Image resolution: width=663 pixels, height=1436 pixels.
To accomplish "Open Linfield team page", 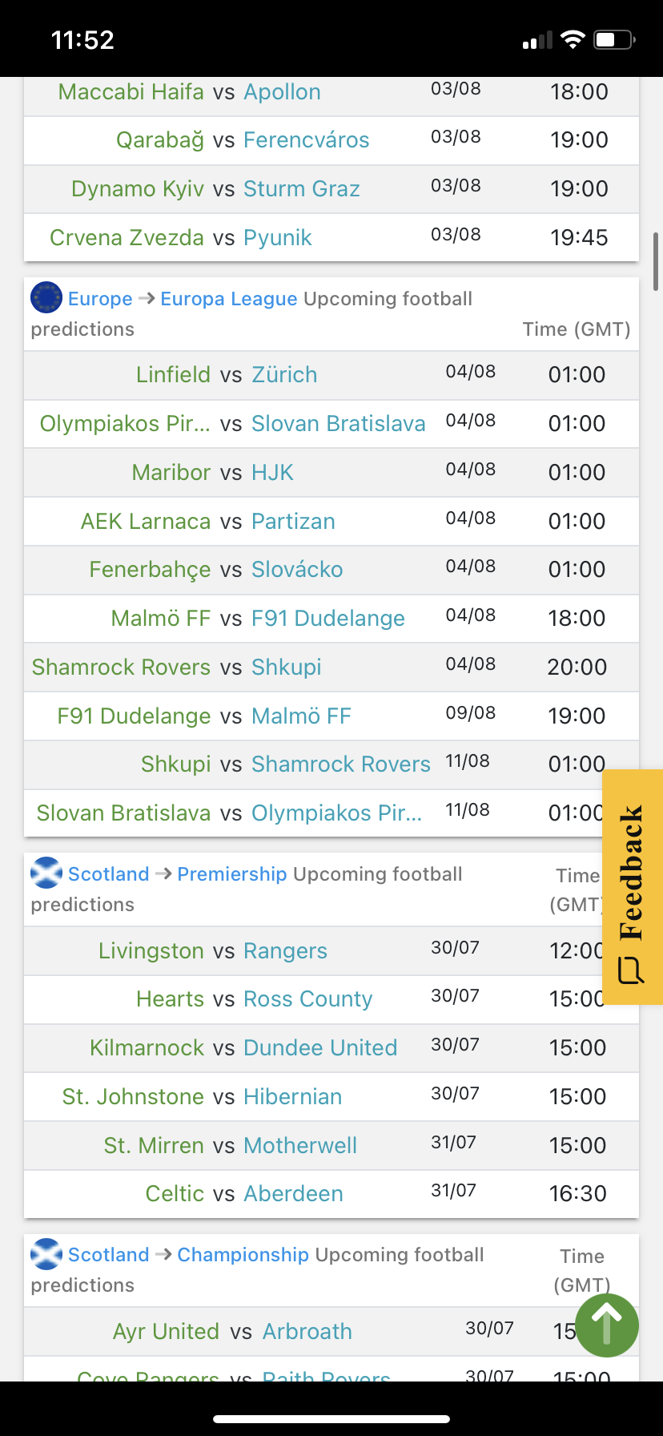I will point(173,374).
